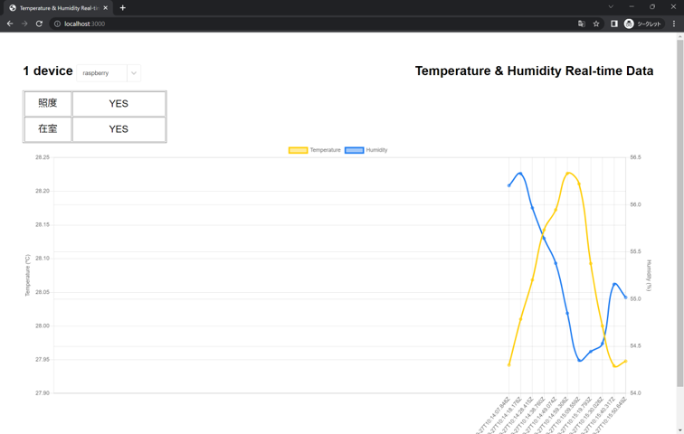Open the Chrome three-dot menu
684x434 pixels.
[674, 24]
